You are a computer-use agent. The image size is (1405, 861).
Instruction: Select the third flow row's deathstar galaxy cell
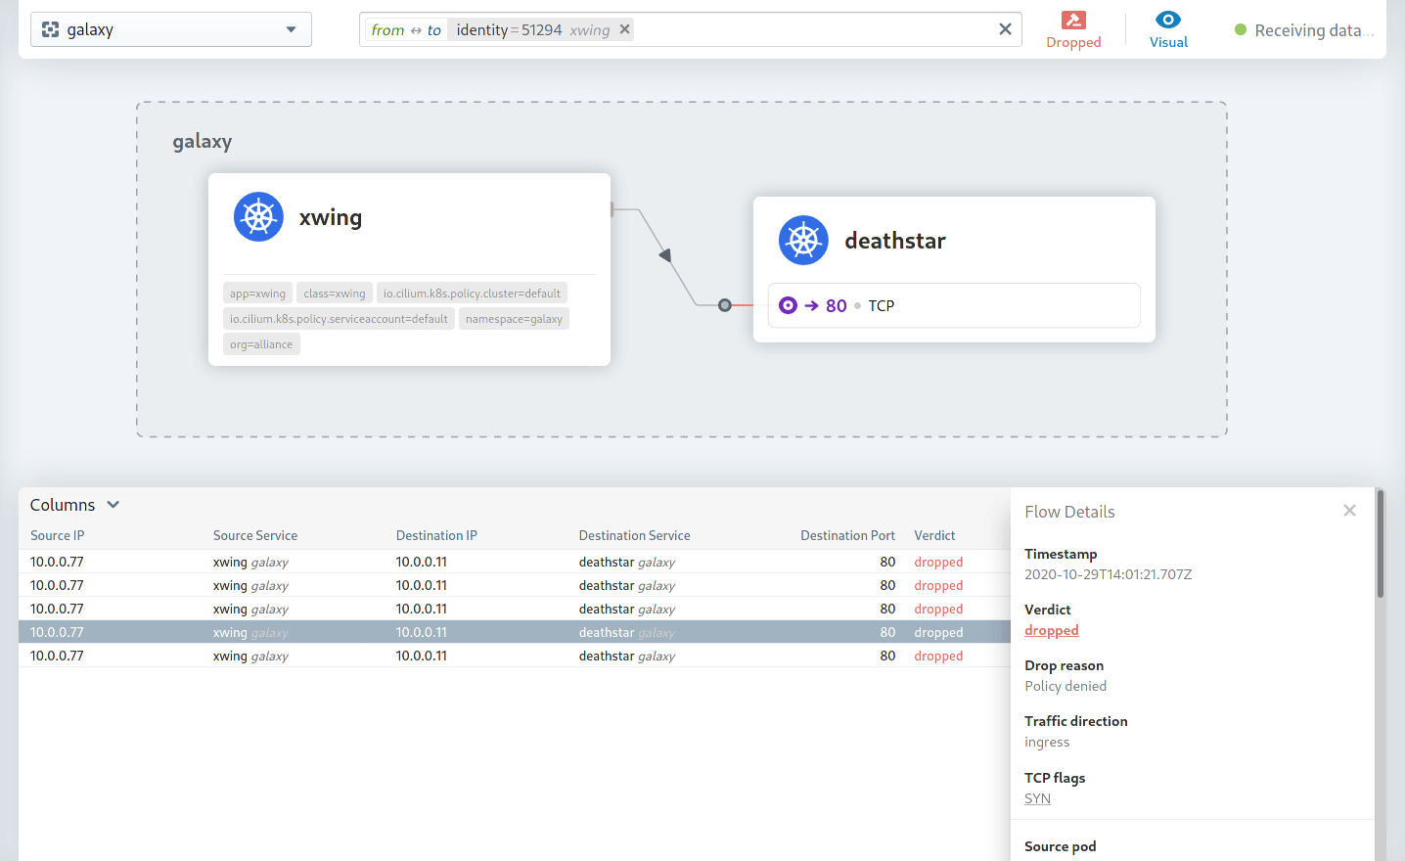(x=627, y=609)
